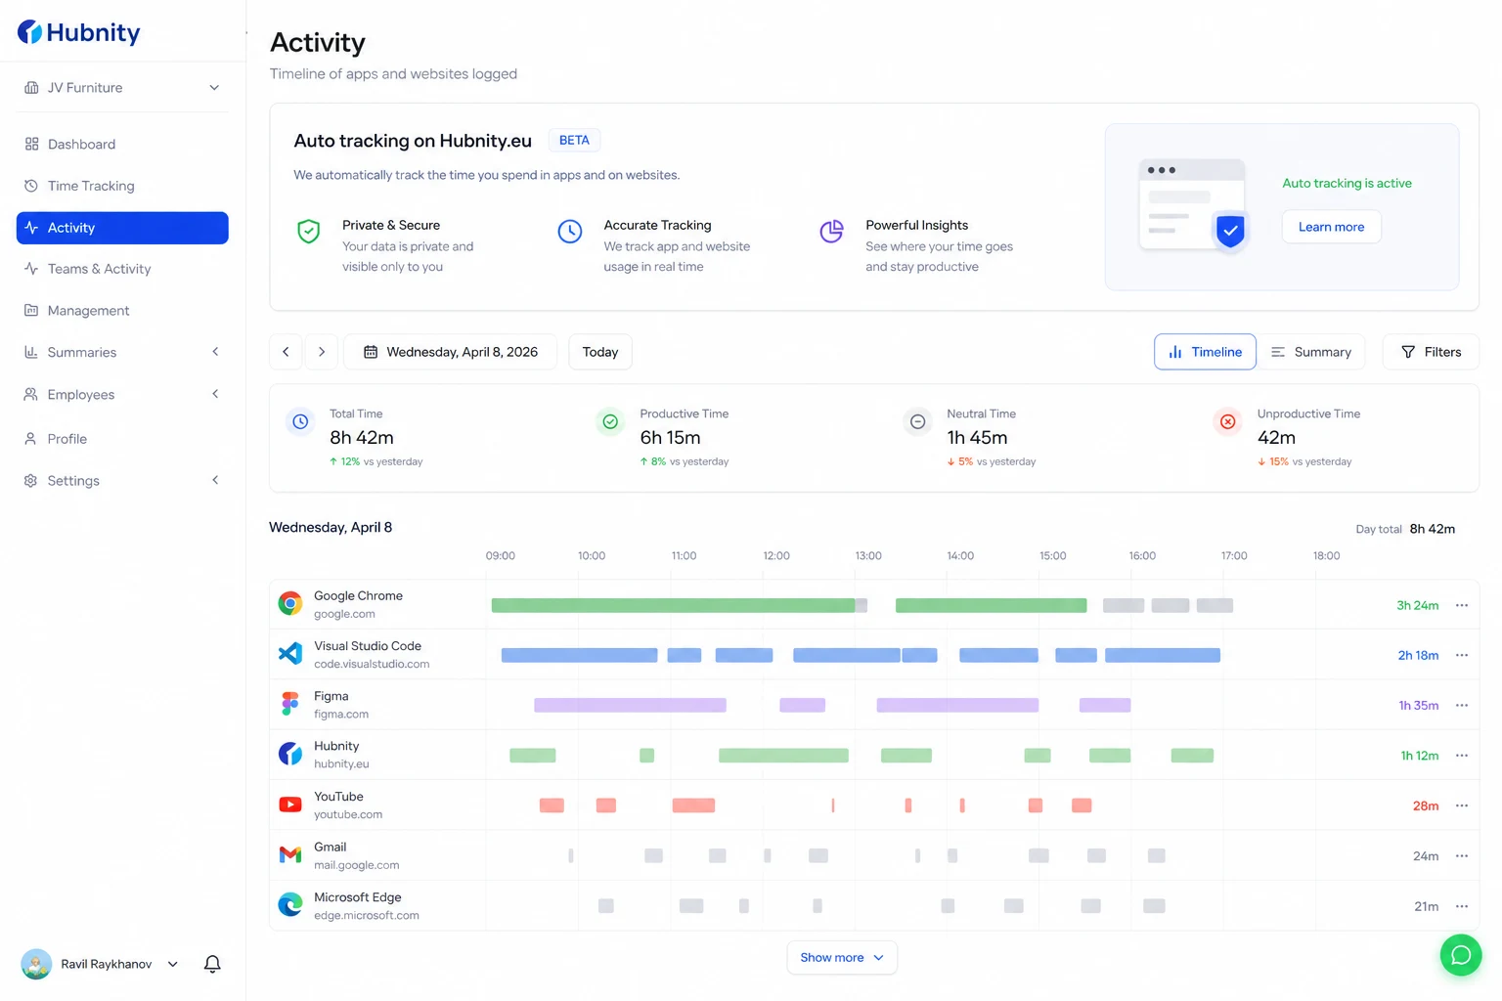Viewport: 1502px width, 1001px height.
Task: Click the Google Chrome app icon
Action: click(x=290, y=604)
